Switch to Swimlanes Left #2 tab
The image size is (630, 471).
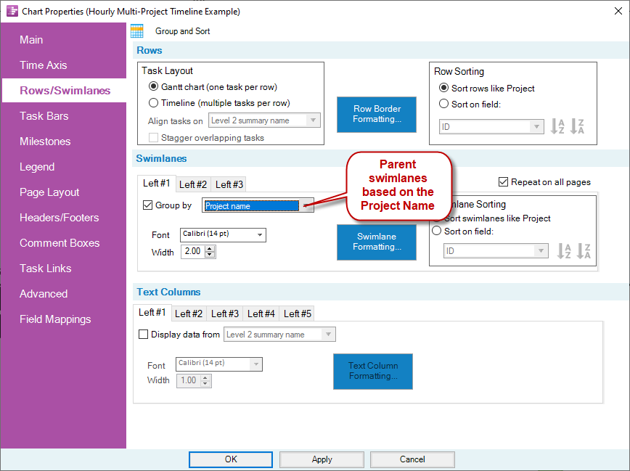(x=193, y=184)
